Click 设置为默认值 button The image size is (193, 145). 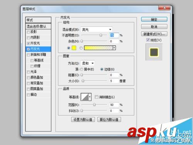[83, 119]
